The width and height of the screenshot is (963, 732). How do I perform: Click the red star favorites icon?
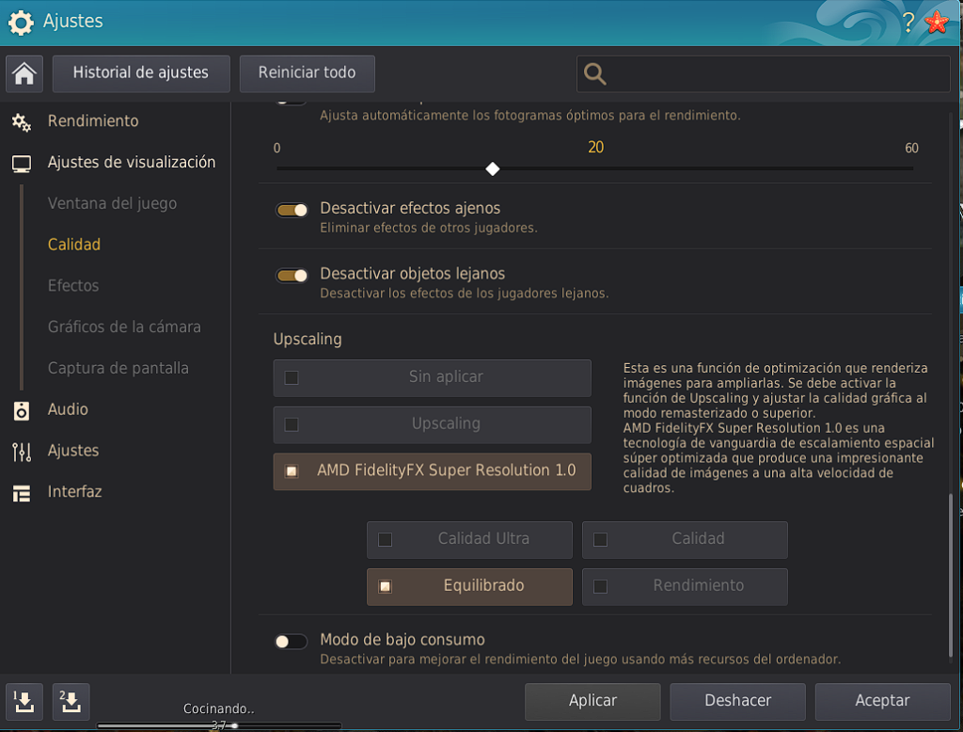(x=937, y=24)
